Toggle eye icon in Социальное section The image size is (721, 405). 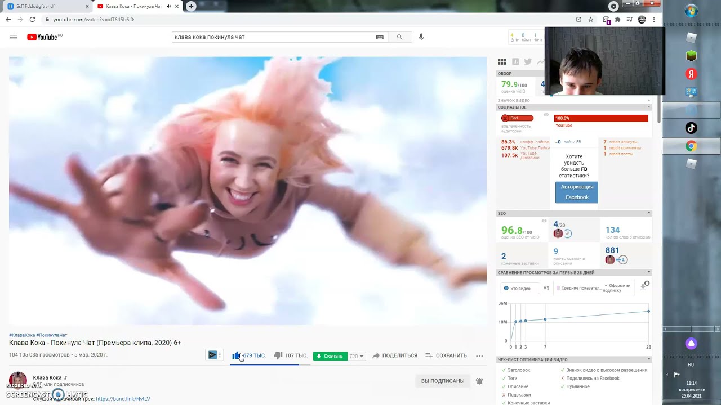click(x=546, y=115)
